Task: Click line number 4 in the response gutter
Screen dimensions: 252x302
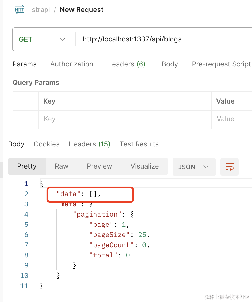Action: (26, 214)
